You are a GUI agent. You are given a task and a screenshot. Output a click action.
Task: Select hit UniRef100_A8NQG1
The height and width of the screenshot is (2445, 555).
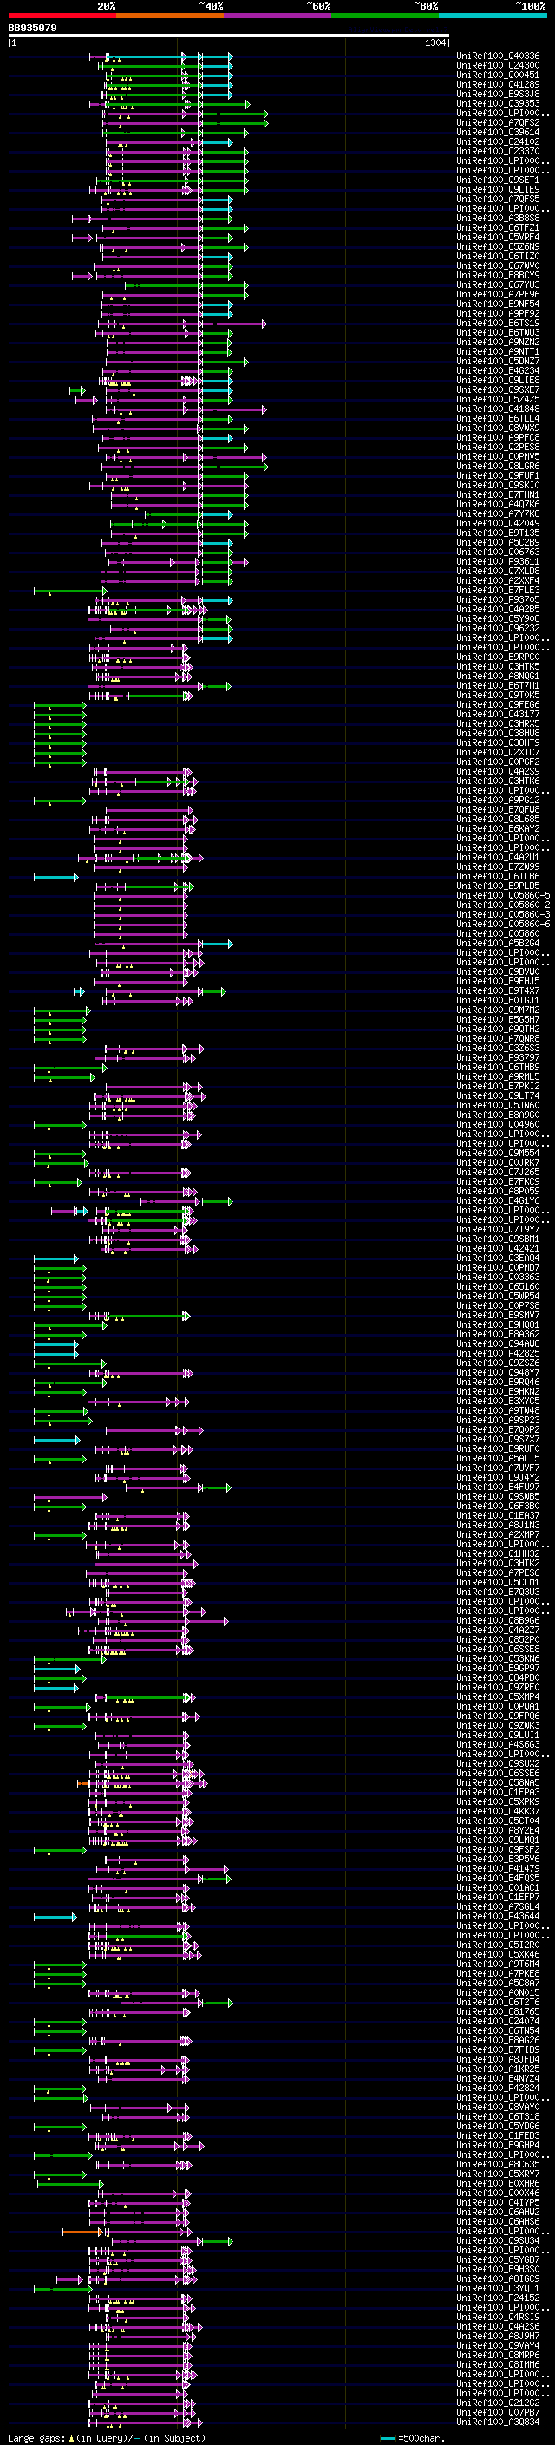[498, 677]
